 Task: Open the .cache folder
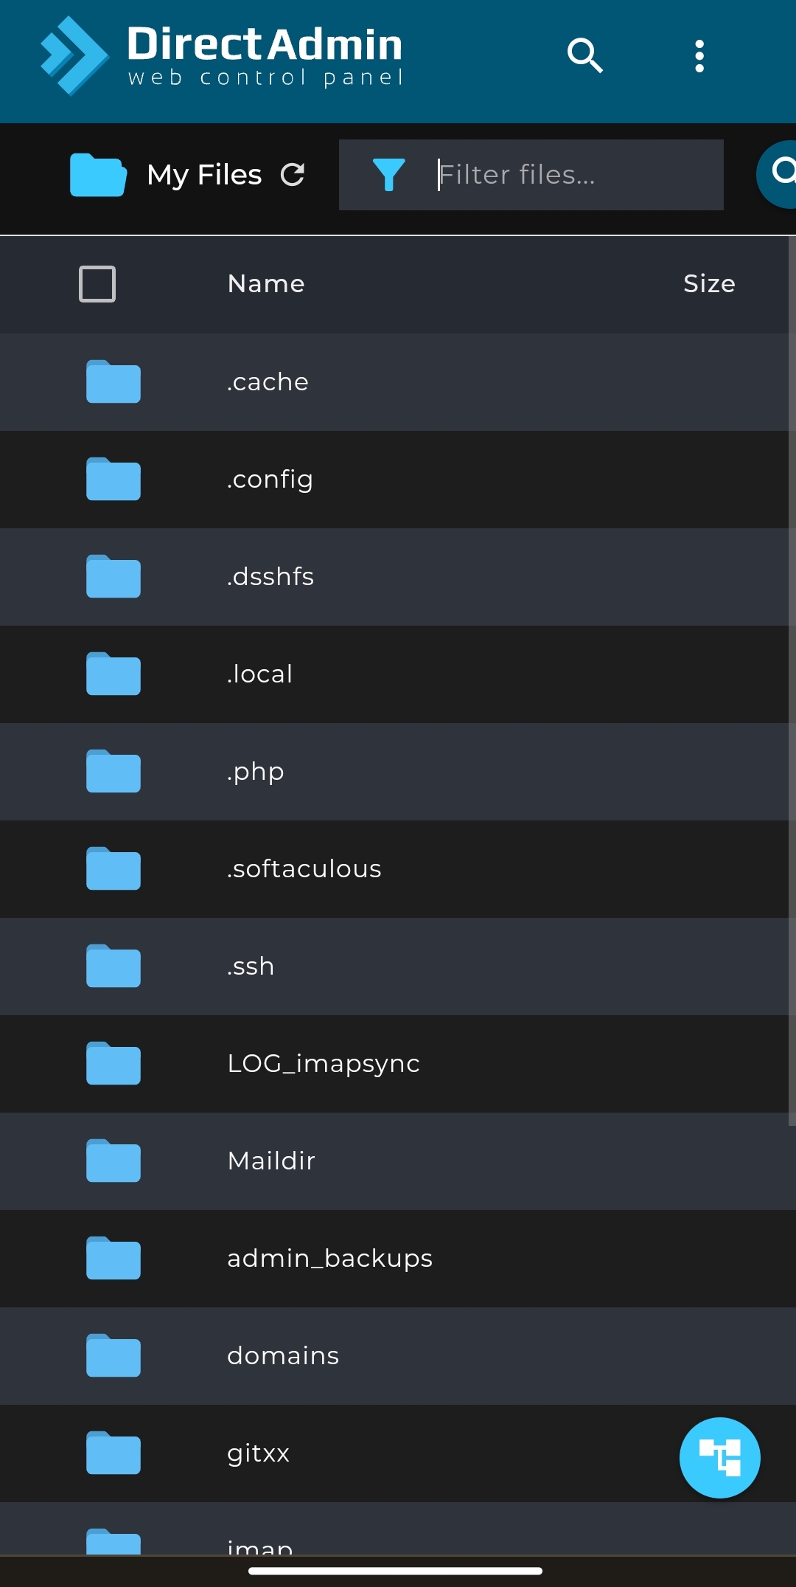268,382
